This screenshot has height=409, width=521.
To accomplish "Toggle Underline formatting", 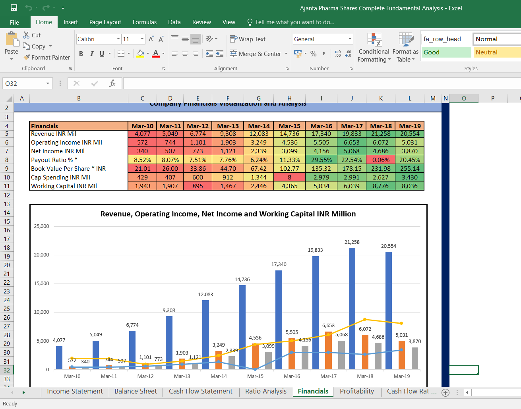I will [x=102, y=54].
